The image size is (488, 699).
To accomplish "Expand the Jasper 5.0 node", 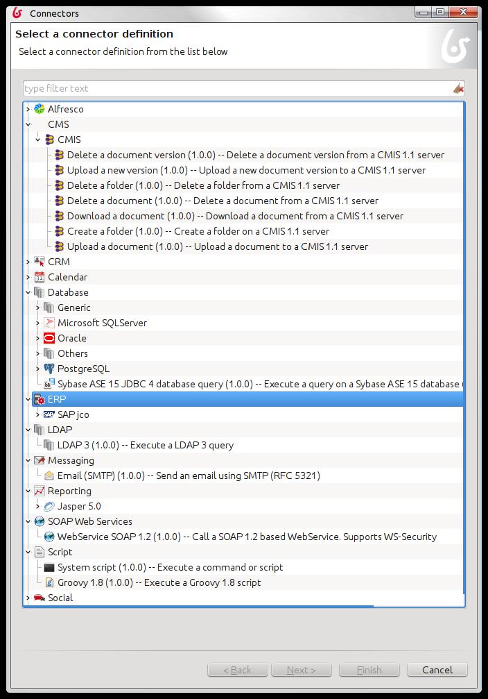I will tap(38, 507).
